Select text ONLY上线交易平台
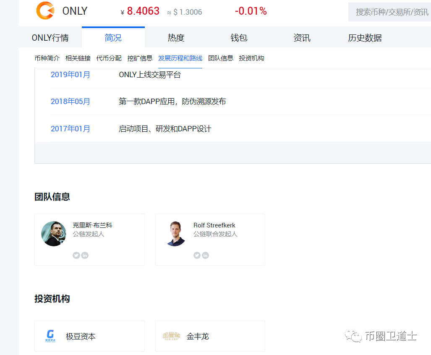Image resolution: width=431 pixels, height=355 pixels. 150,75
